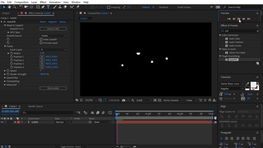Toggle the Snapping checkbox
Screen dimensions: 263x148
point(108,7)
